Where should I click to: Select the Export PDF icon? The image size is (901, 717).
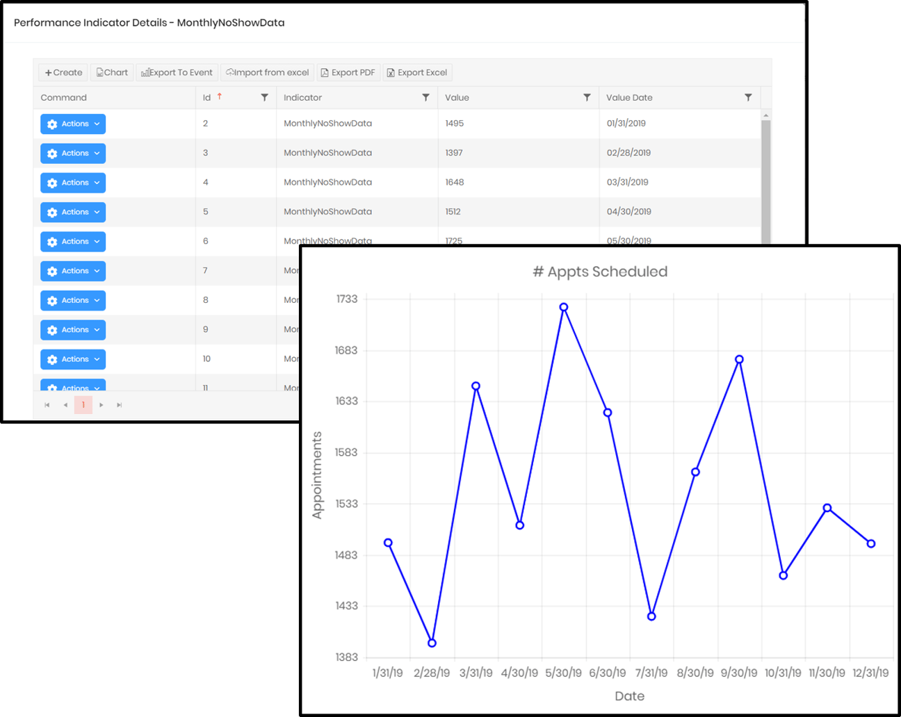(x=325, y=72)
